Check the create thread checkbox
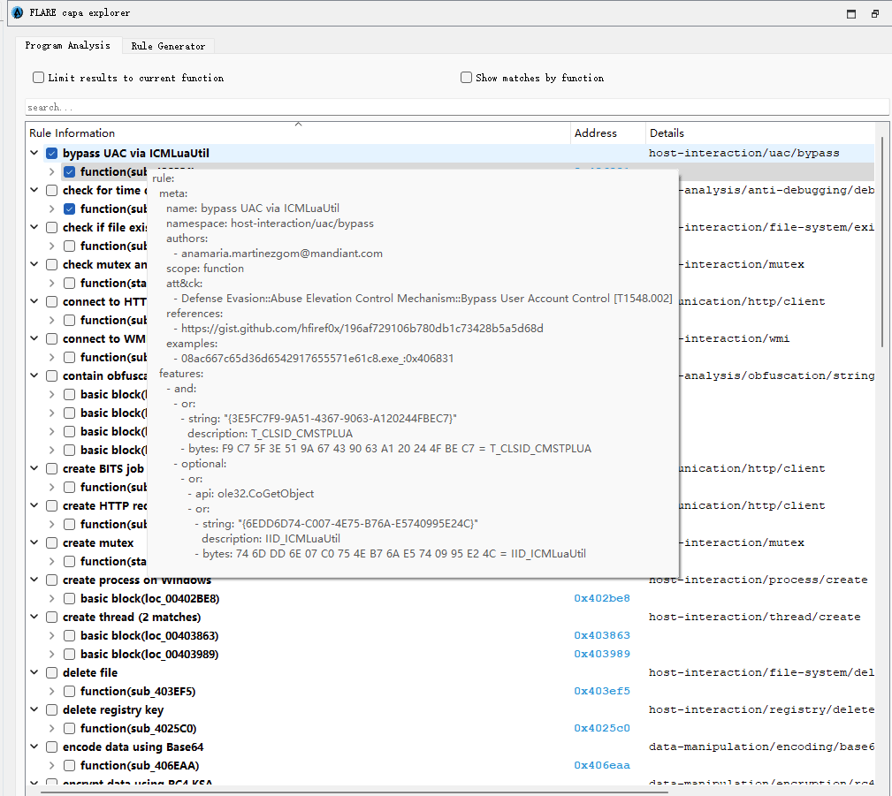Image resolution: width=892 pixels, height=796 pixels. coord(52,617)
